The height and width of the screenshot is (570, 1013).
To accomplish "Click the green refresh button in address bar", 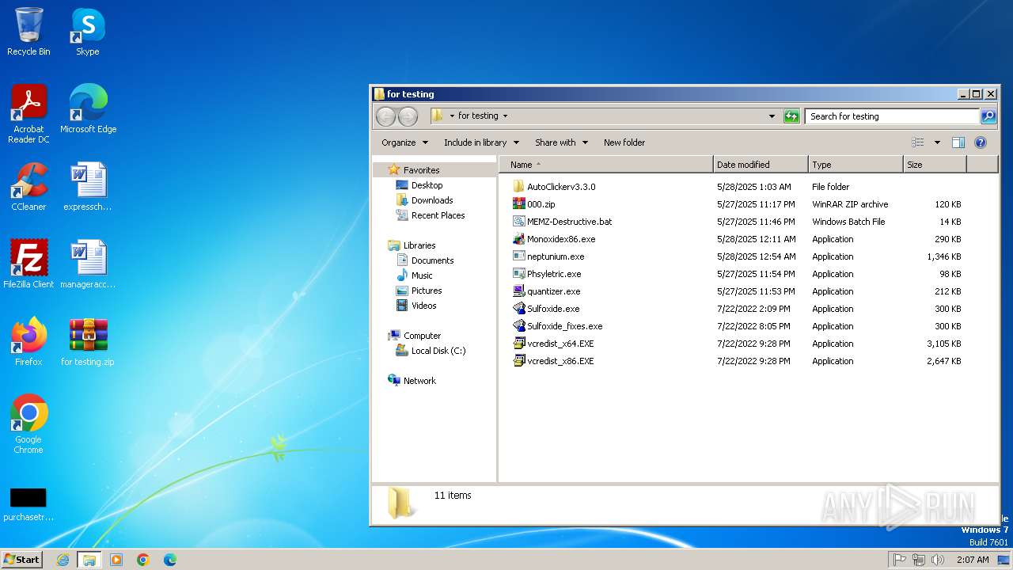I will click(x=791, y=116).
